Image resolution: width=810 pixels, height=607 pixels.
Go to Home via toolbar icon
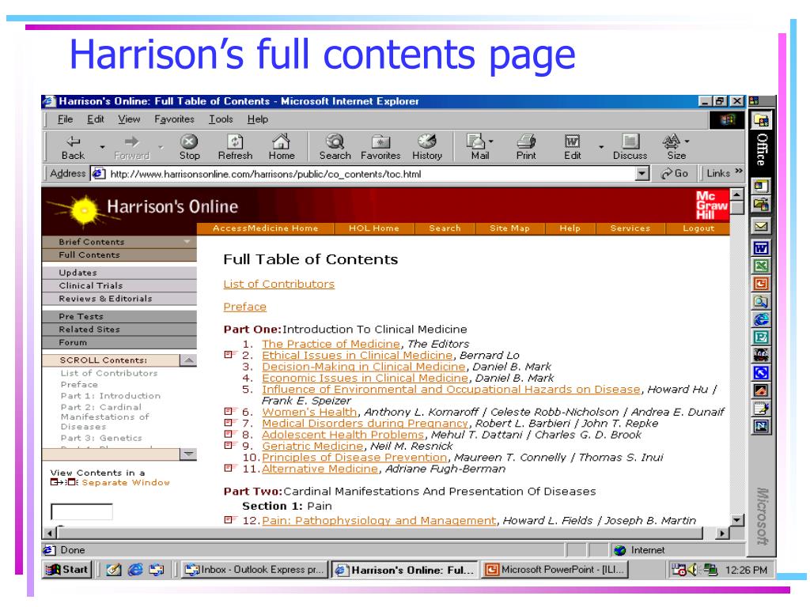(x=281, y=146)
